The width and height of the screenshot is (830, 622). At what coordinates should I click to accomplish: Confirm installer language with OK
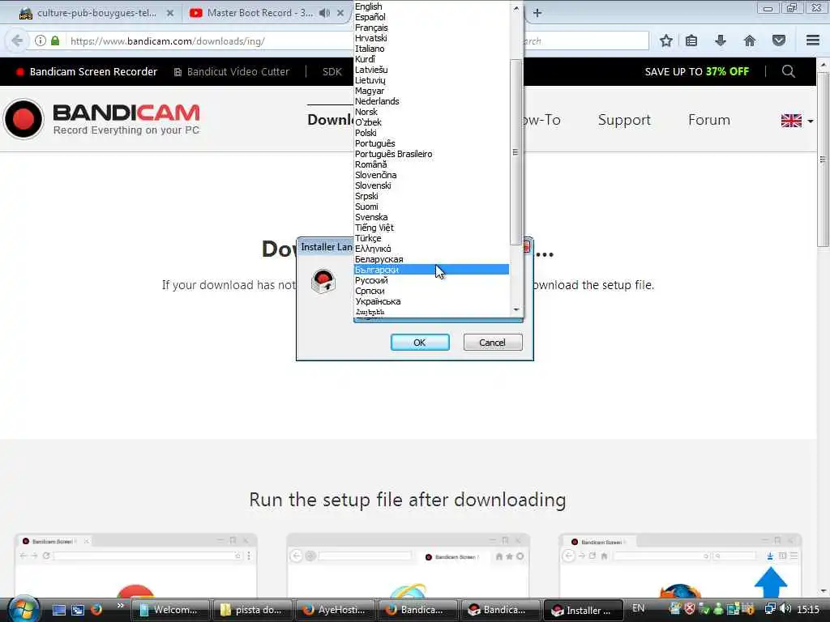[x=420, y=343]
